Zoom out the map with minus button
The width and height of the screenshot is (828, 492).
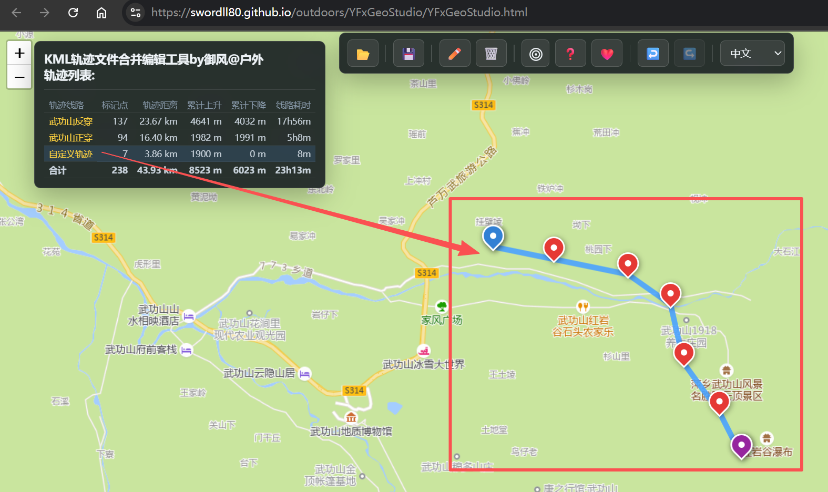click(19, 77)
